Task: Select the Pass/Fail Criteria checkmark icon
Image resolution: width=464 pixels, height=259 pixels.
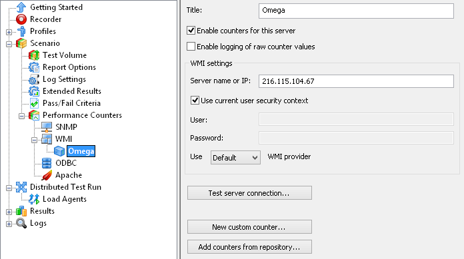Action: [x=34, y=103]
